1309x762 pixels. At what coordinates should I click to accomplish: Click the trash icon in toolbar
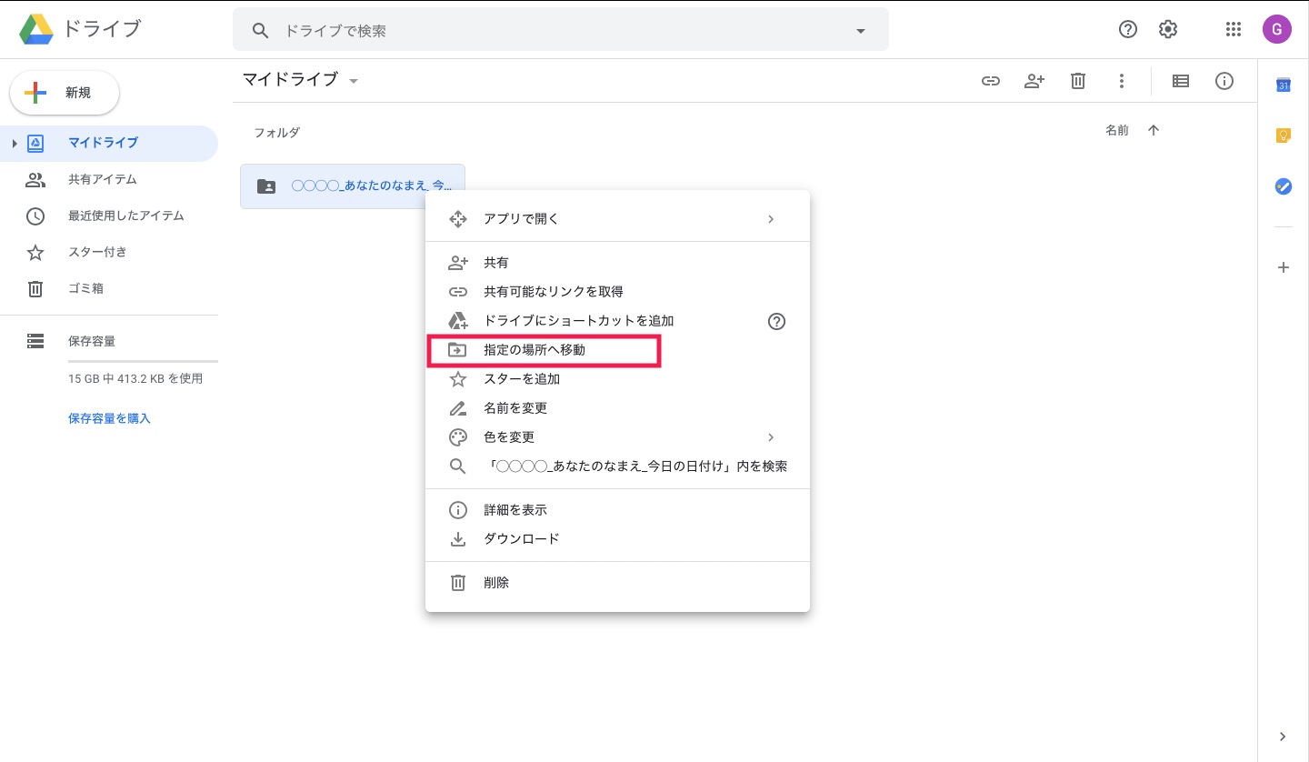coord(1078,81)
